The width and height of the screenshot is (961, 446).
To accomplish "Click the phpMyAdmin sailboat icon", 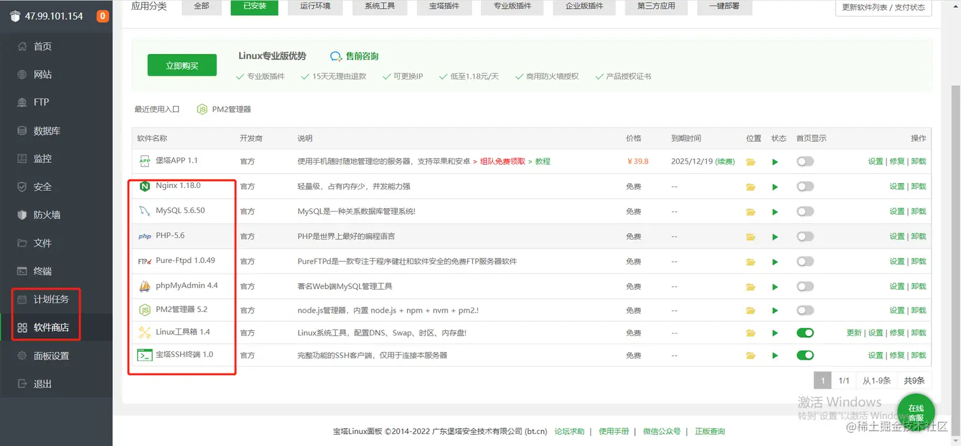I will [x=144, y=286].
